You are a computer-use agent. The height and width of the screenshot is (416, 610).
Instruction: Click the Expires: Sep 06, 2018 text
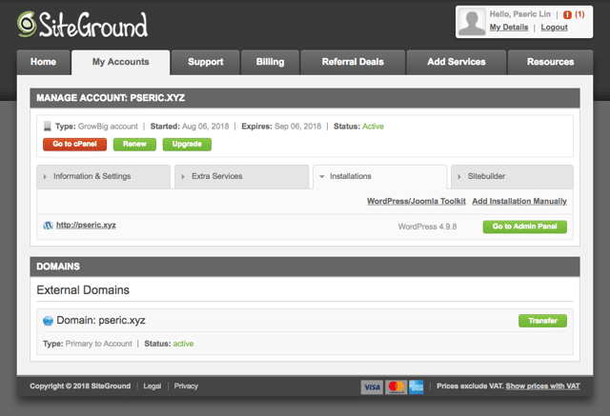tap(281, 127)
